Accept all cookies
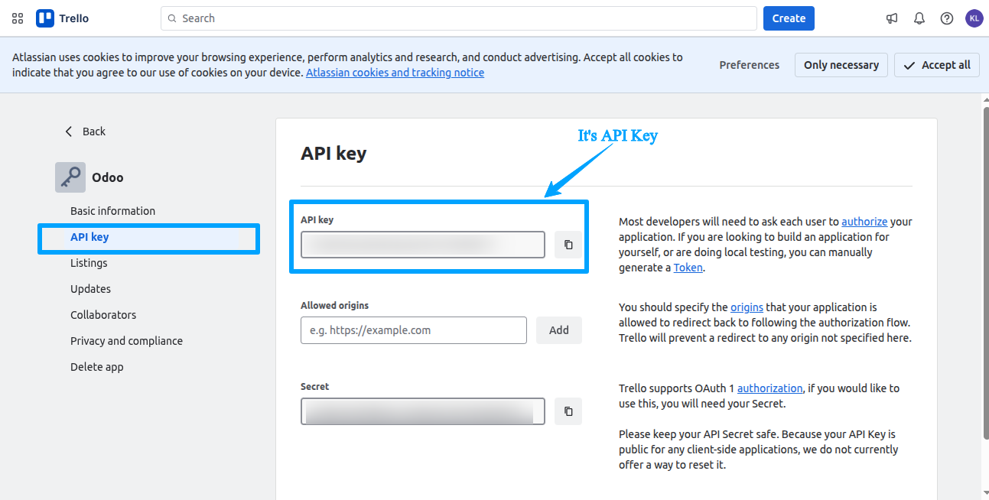989x500 pixels. tap(937, 65)
